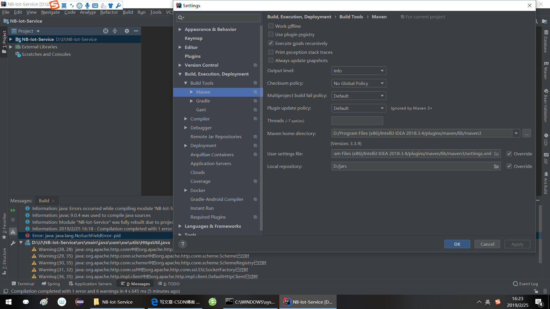Uncheck Execute goals recursively
The height and width of the screenshot is (309, 550).
point(271,43)
